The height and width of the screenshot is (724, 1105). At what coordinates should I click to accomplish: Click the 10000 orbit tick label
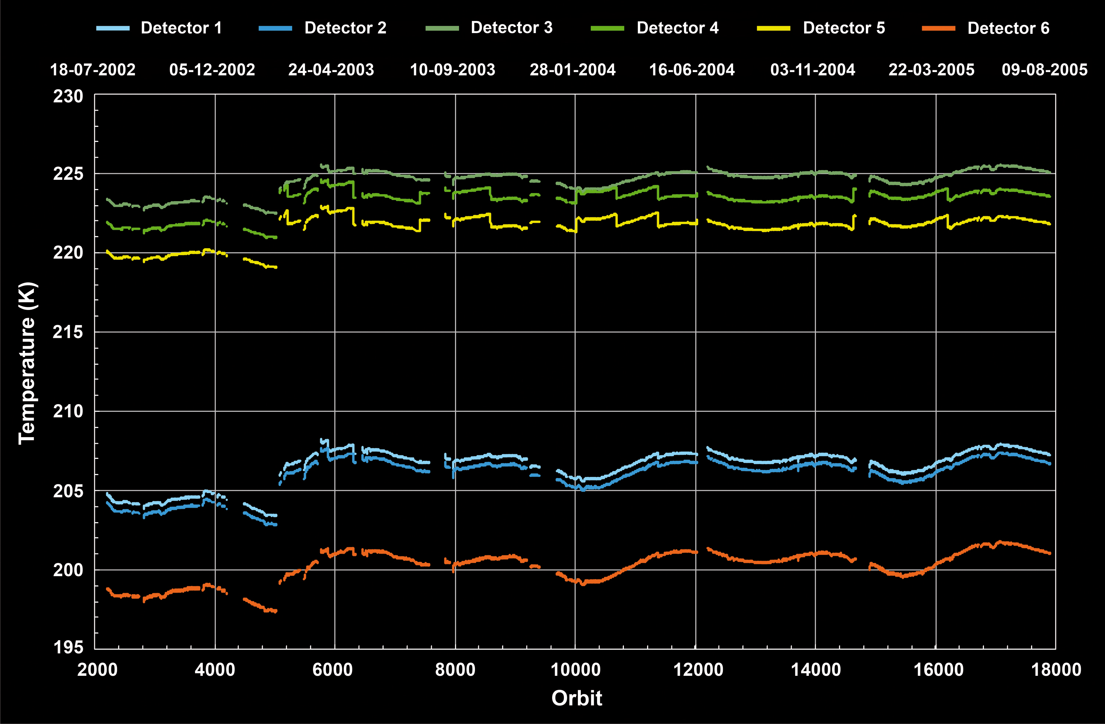(x=575, y=670)
